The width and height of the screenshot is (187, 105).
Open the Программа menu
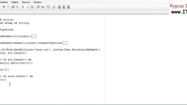coord(4,2)
